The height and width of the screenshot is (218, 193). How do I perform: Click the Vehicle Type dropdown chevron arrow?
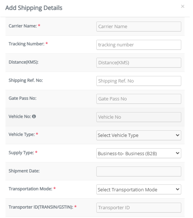point(177,135)
